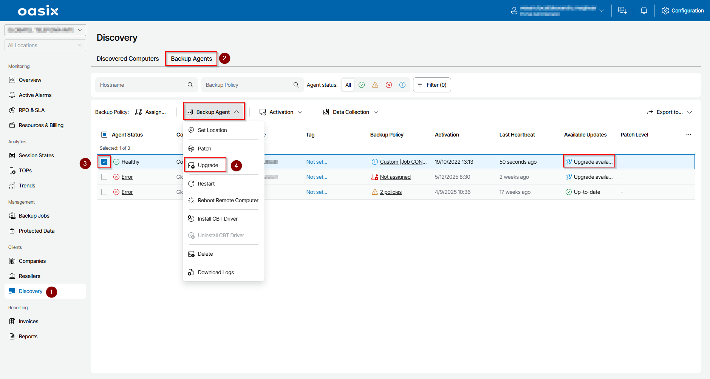Click the notifications bell icon

click(643, 11)
